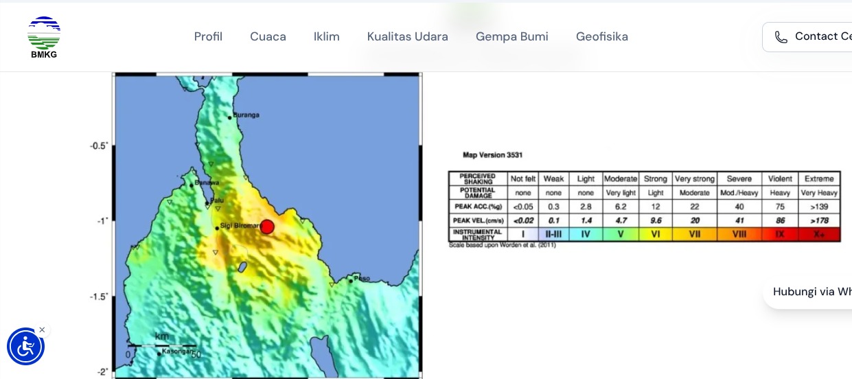Click the intensity VI yellow swatch
Image resolution: width=852 pixels, height=379 pixels.
656,234
